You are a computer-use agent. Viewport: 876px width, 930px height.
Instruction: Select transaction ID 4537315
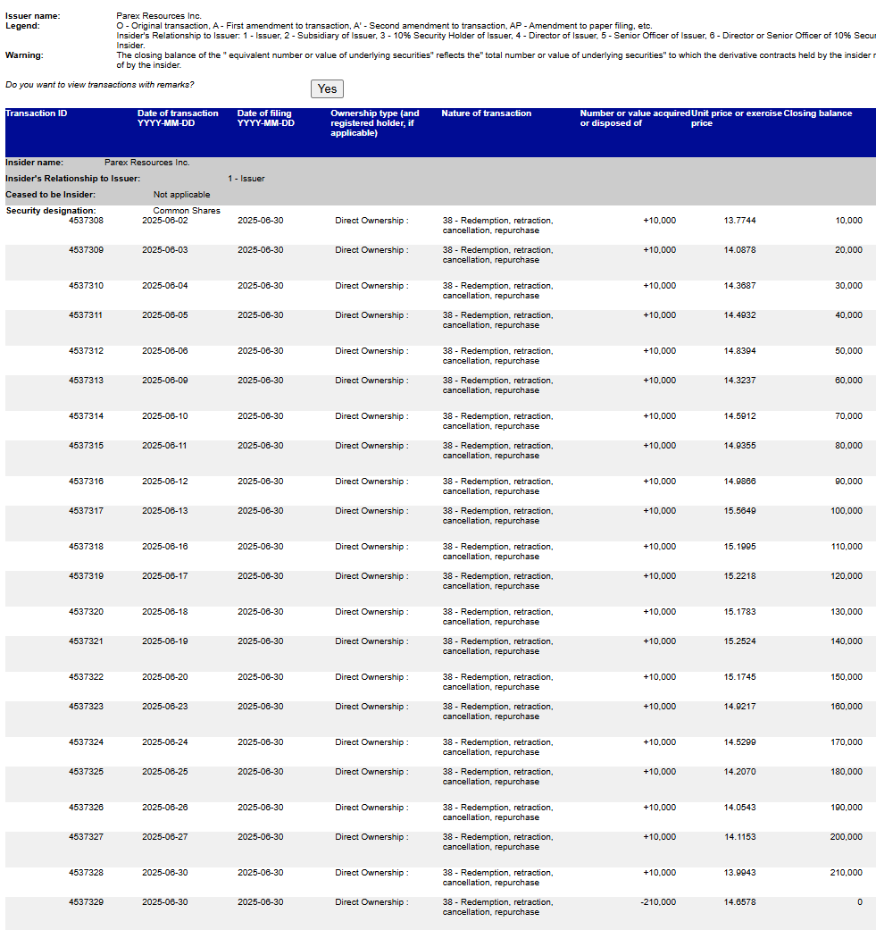tap(86, 446)
